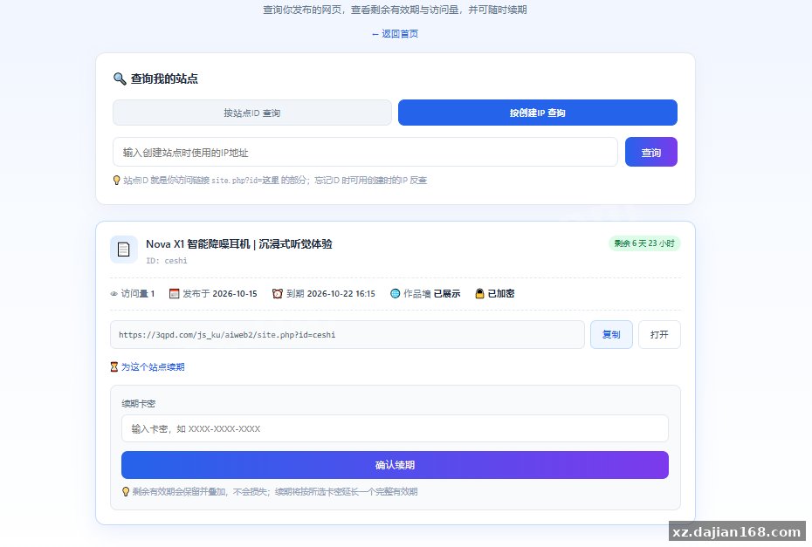812x547 pixels.
Task: Open the site with 打开 button
Action: [x=659, y=335]
